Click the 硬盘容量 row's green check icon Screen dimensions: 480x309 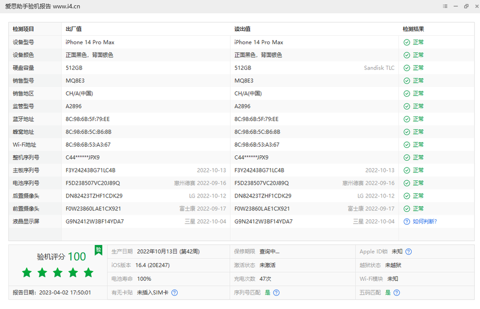(x=406, y=68)
